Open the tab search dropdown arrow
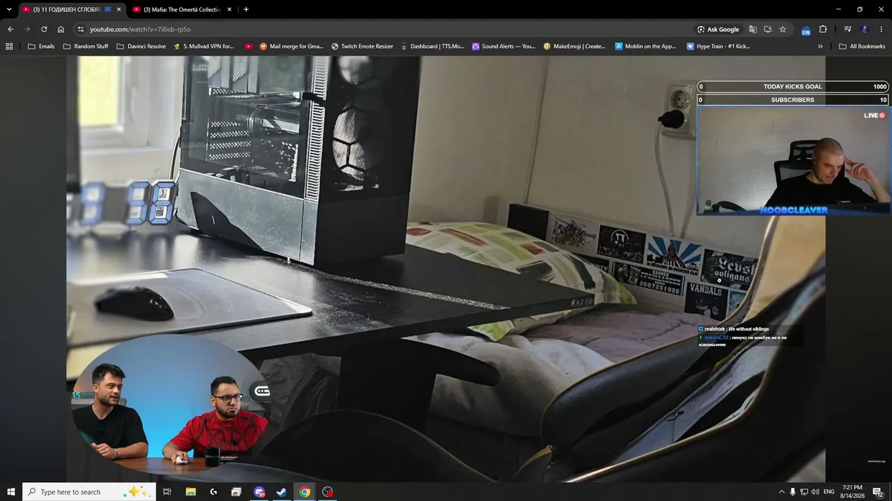The width and height of the screenshot is (892, 501). [9, 9]
